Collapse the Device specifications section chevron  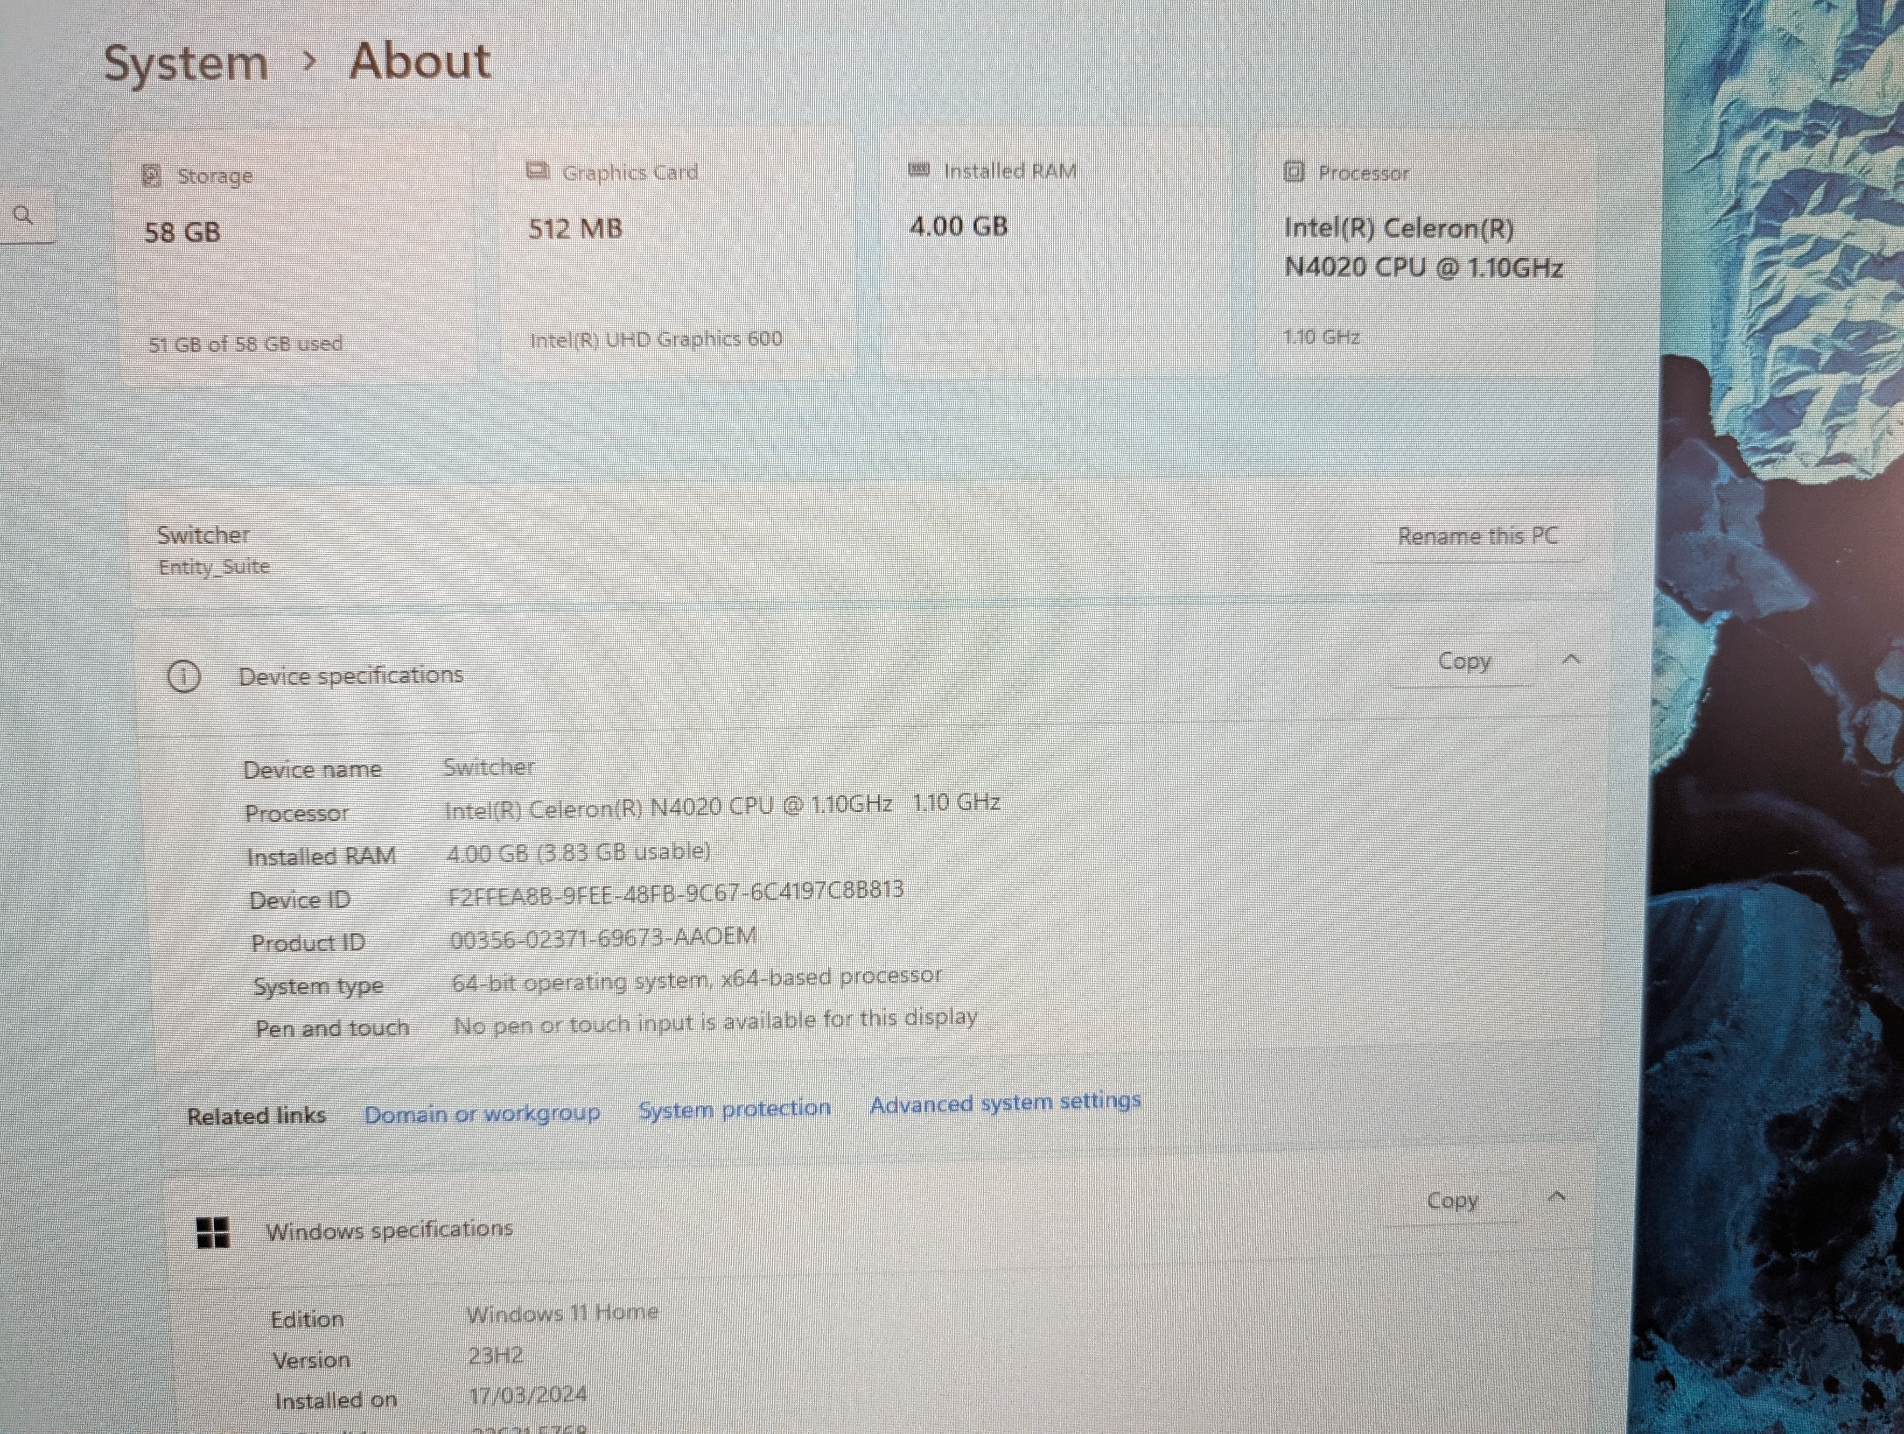(1571, 659)
